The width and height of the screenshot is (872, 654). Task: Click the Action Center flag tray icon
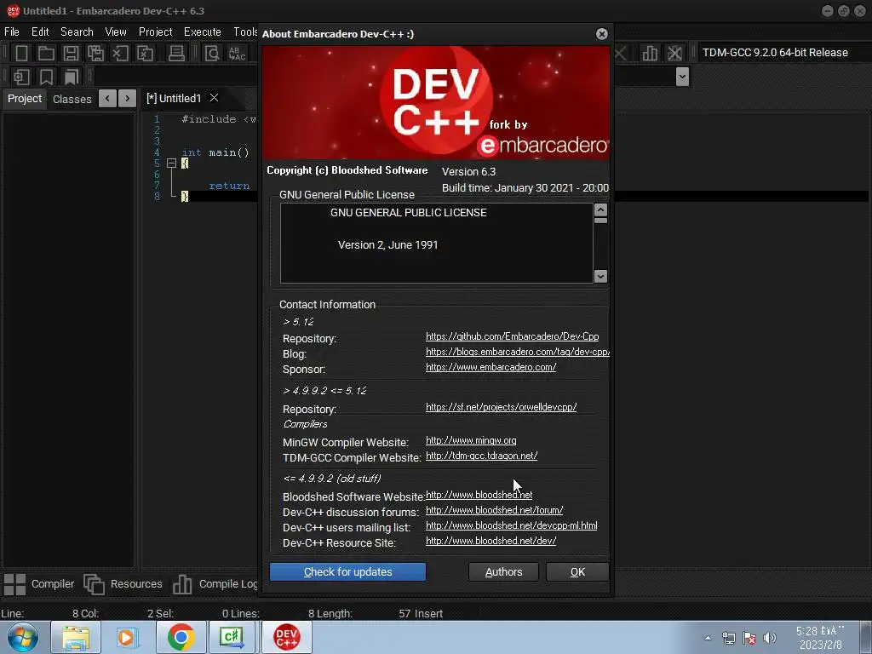click(749, 638)
